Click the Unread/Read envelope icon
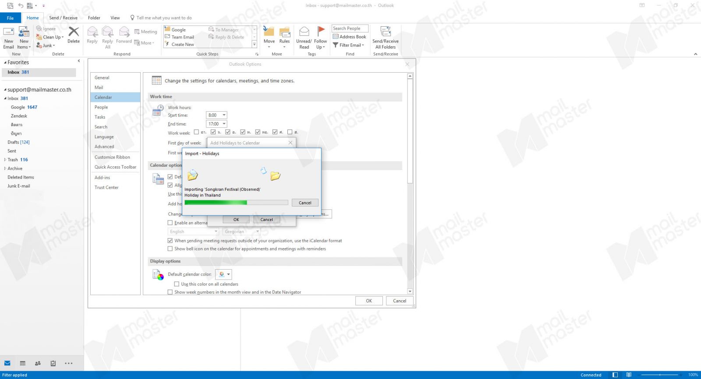Viewport: 701px width, 379px height. (304, 32)
